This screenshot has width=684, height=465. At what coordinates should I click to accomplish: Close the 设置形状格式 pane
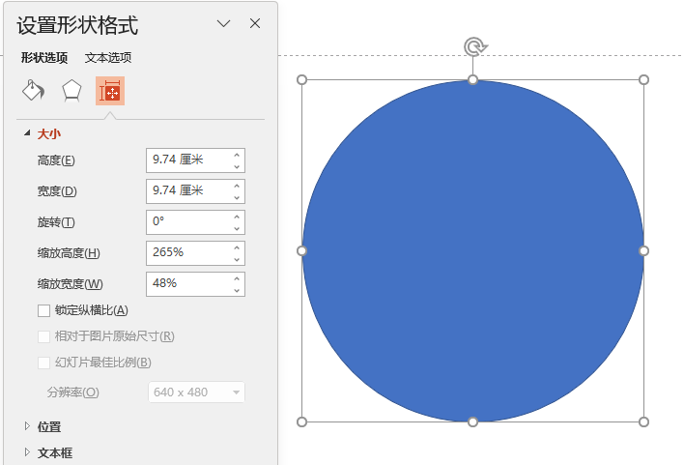(x=255, y=23)
